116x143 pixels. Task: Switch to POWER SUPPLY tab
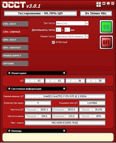(15, 56)
